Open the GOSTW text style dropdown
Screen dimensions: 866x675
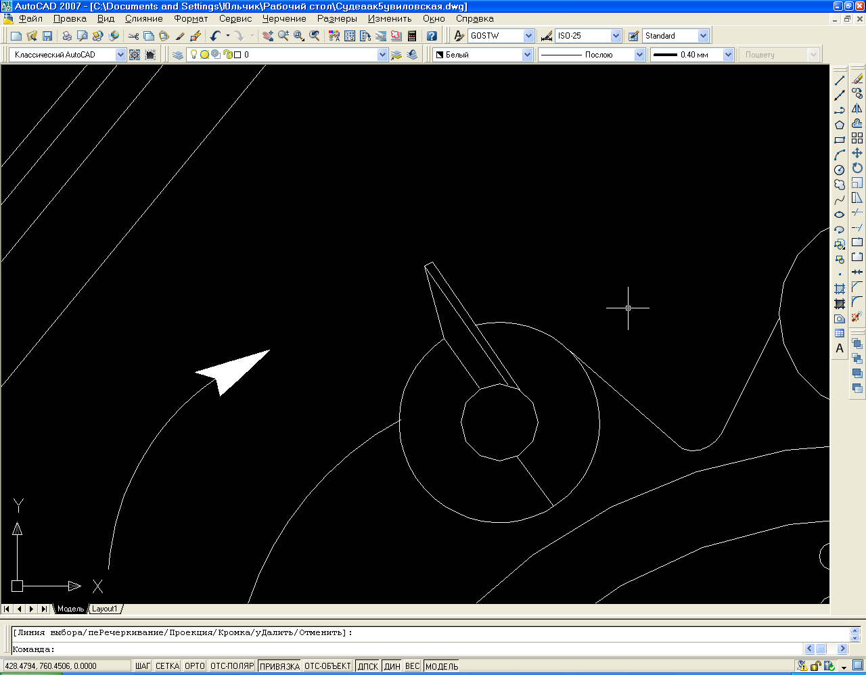pos(528,36)
